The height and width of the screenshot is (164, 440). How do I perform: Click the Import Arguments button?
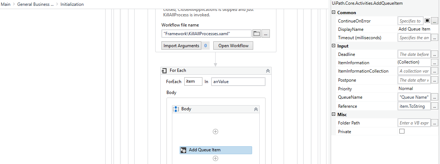tap(181, 46)
